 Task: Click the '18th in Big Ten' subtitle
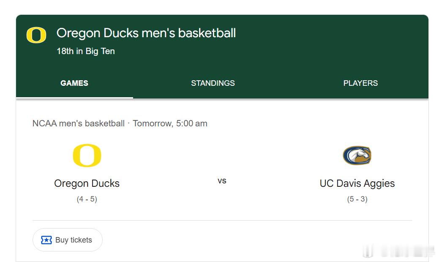(86, 51)
